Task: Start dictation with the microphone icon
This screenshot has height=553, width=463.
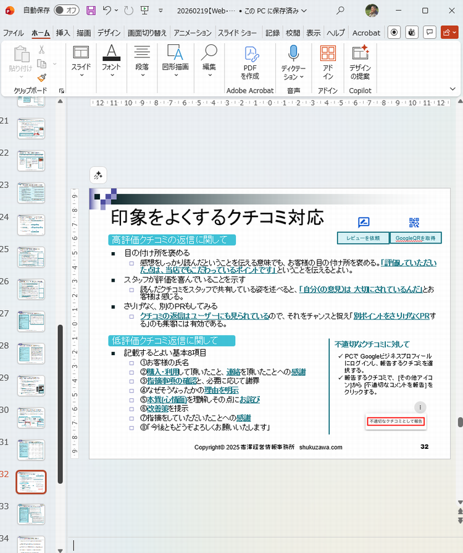Action: tap(293, 62)
